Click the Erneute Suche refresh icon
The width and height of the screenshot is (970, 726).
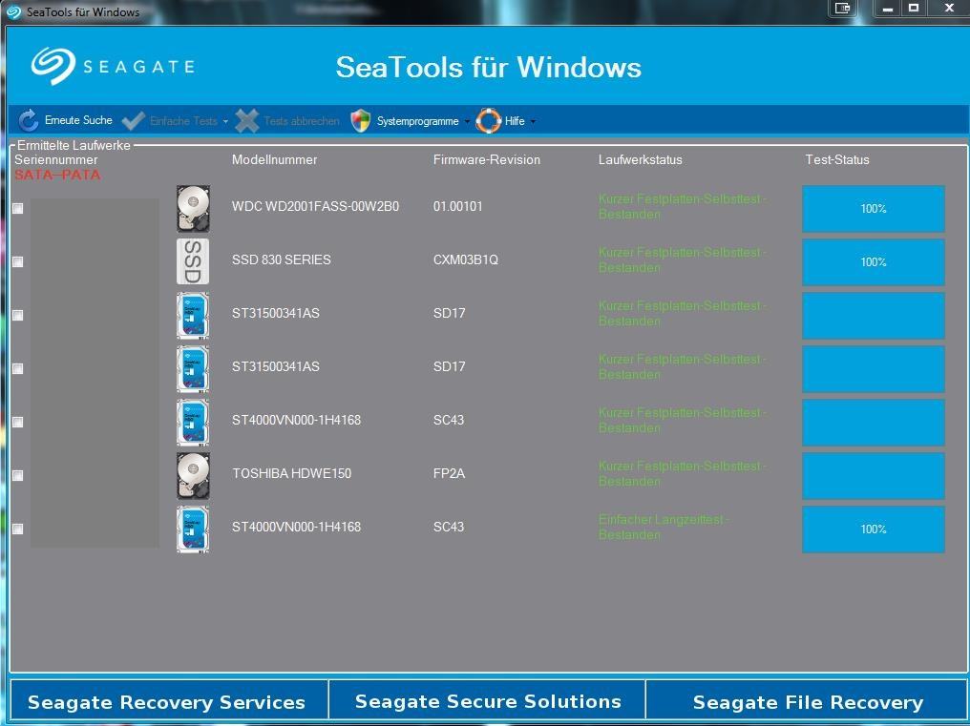point(28,120)
